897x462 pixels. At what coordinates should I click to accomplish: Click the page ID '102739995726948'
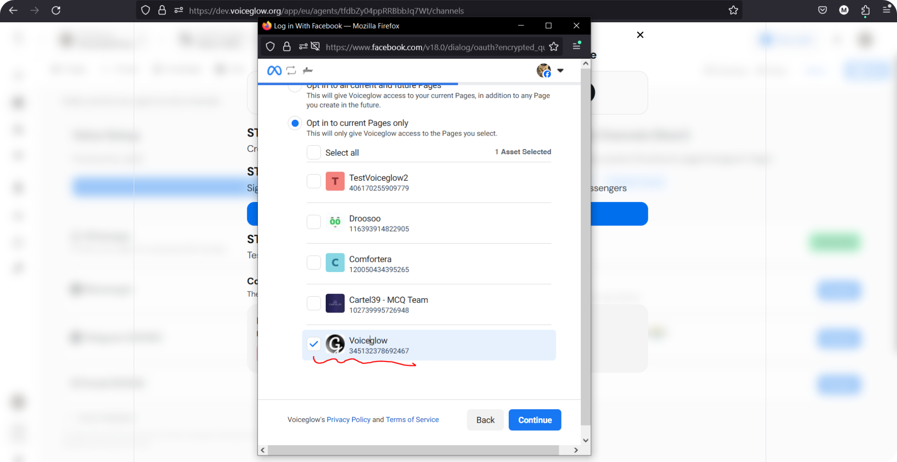pyautogui.click(x=379, y=311)
